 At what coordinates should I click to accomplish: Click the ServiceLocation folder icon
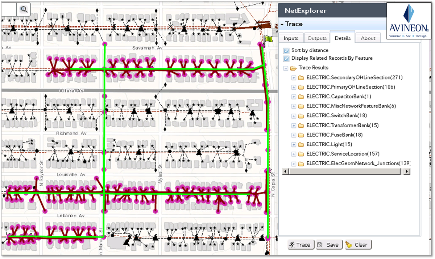[x=301, y=154]
